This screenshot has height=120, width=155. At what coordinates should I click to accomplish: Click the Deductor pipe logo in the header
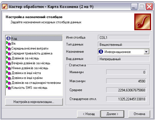pyautogui.click(x=142, y=22)
